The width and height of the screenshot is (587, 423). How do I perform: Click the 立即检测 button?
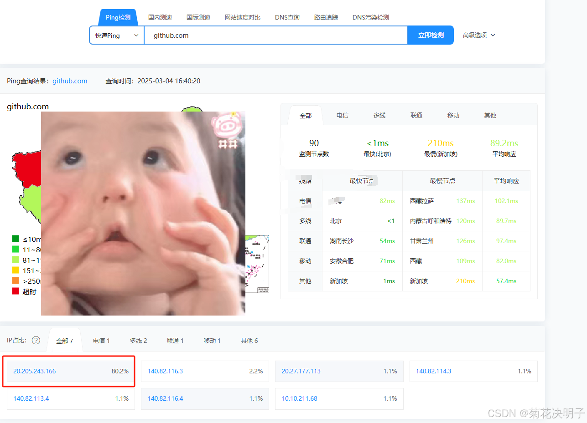point(431,35)
